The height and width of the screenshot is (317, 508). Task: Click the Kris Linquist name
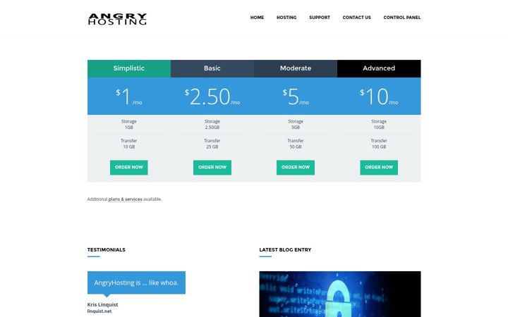pos(103,305)
